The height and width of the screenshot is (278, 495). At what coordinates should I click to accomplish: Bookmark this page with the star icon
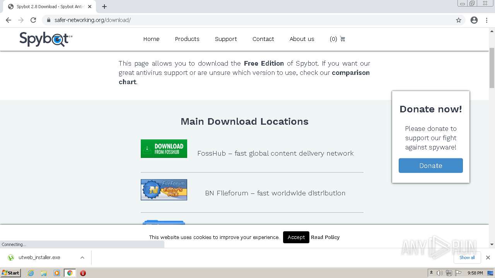tap(459, 20)
